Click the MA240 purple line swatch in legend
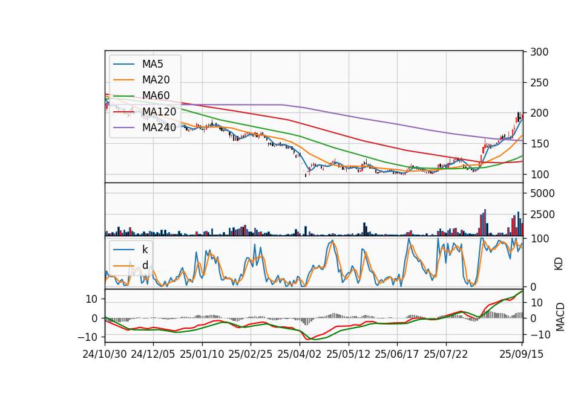The height and width of the screenshot is (417, 581). pyautogui.click(x=123, y=128)
